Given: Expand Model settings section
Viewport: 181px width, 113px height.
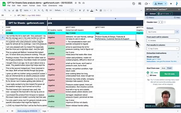Looking at the screenshot, I should click(x=163, y=57).
